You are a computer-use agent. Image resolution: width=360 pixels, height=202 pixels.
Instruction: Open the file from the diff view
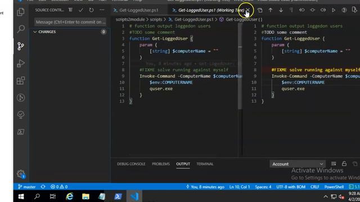[x=260, y=10]
